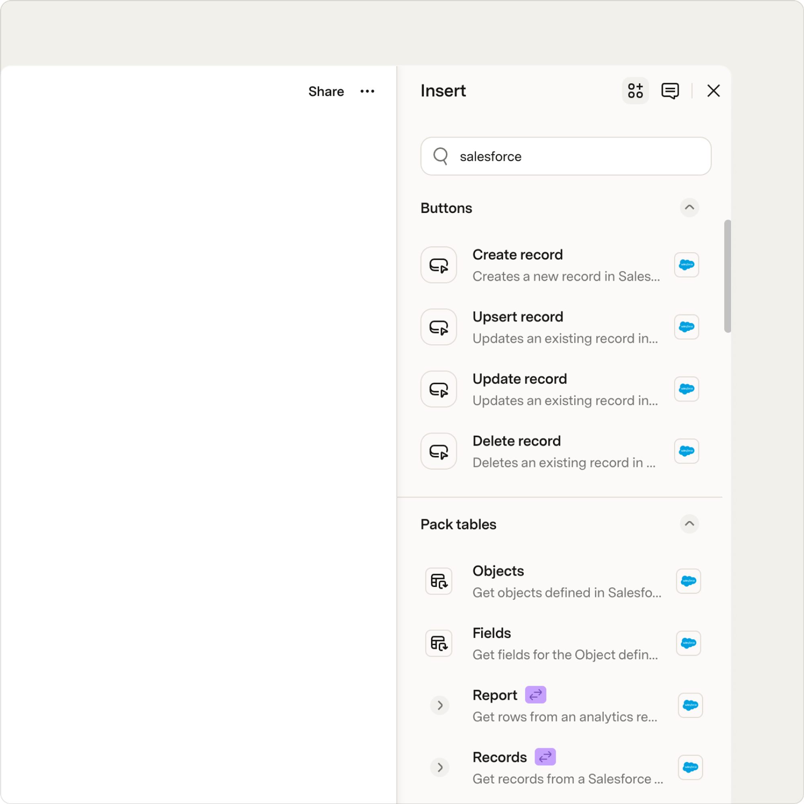Click 'Get objects defined in Salesfo...' description
804x804 pixels.
click(567, 593)
